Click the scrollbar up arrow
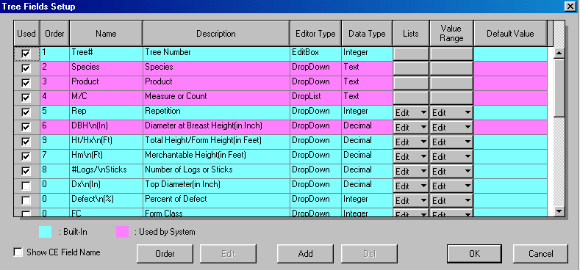580x270 pixels. (x=559, y=53)
